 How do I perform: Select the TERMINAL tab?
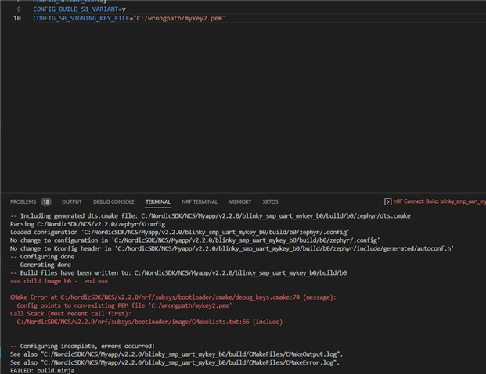click(158, 202)
